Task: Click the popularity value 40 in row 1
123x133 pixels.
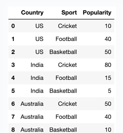Action: 108,39
